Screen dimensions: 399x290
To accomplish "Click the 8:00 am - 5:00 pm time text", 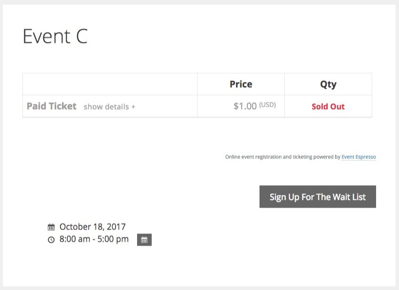I will coord(94,239).
